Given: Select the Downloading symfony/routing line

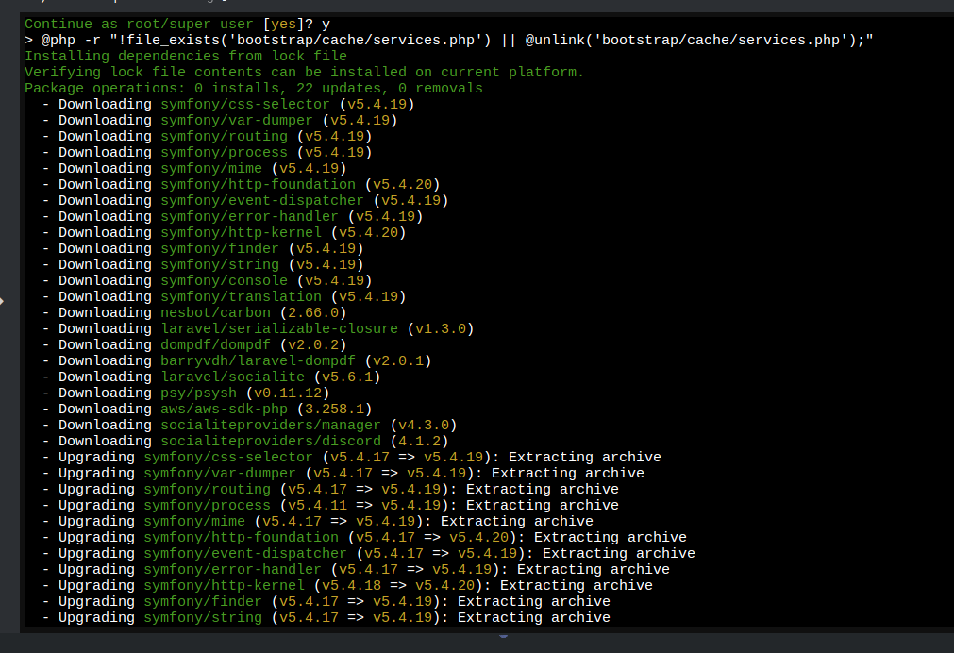Looking at the screenshot, I should pos(207,136).
